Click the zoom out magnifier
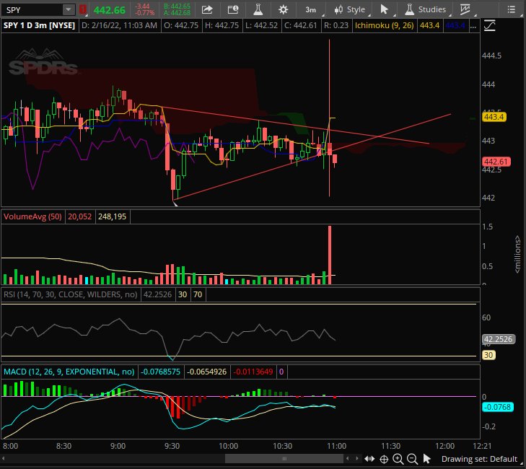This screenshot has height=469, width=526. point(412,459)
